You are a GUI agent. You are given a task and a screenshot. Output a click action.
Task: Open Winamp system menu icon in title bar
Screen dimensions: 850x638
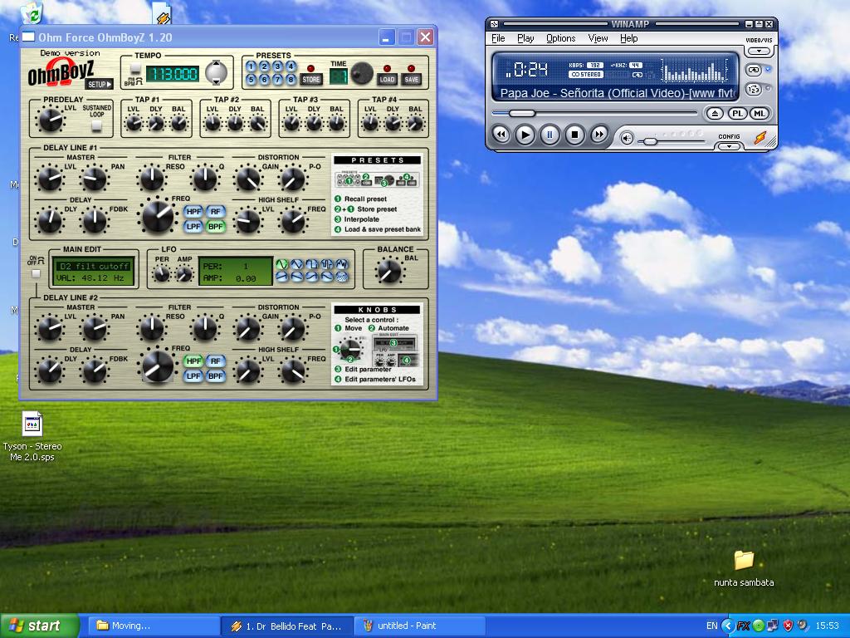pos(494,24)
